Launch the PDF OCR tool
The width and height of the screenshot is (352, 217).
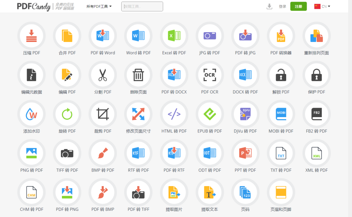(210, 75)
